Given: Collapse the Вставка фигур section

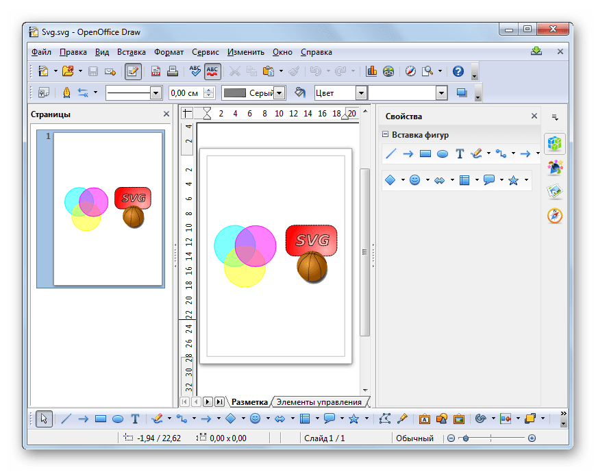Looking at the screenshot, I should tap(386, 135).
